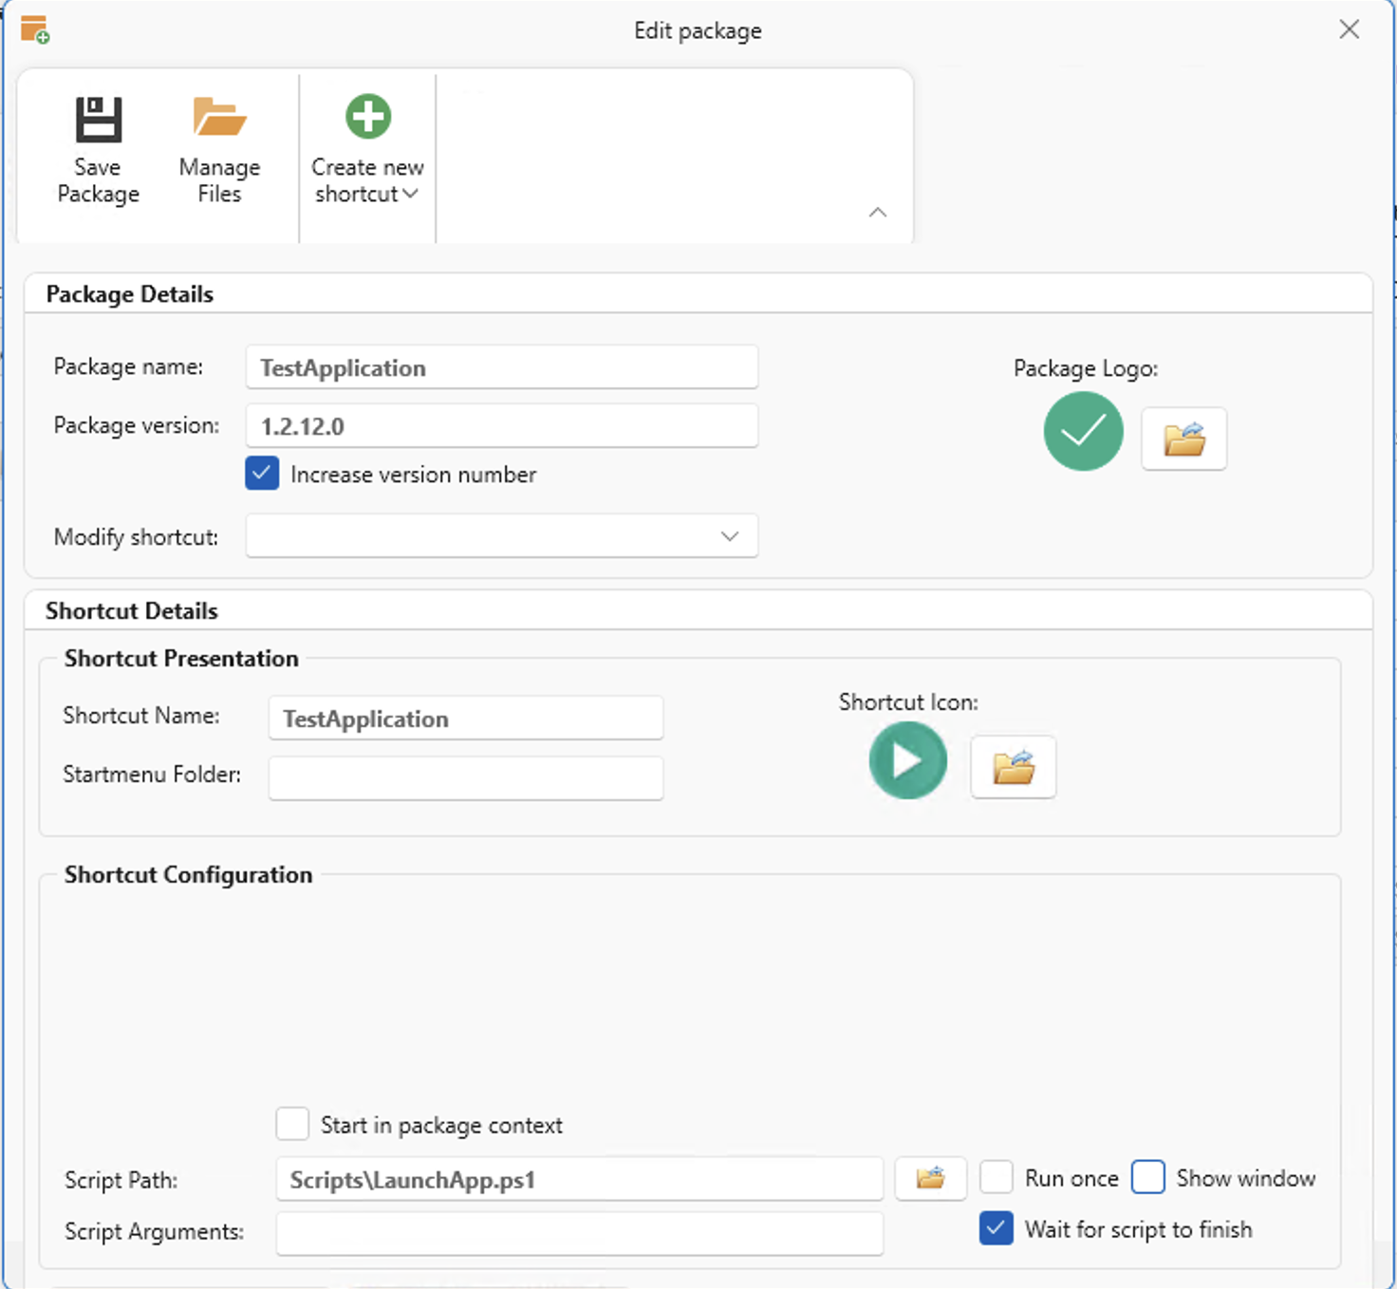Enable Start in package context checkbox

coord(292,1125)
